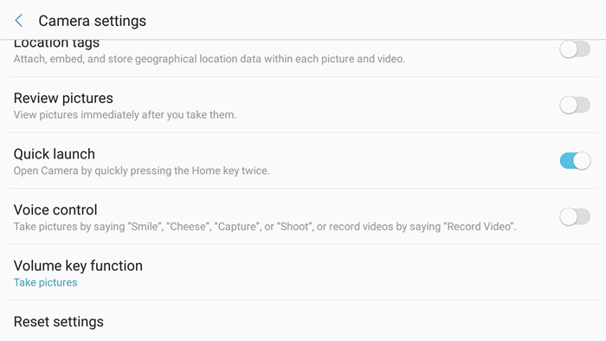The width and height of the screenshot is (606, 341).
Task: Select the Review pictures heading
Action: (63, 98)
